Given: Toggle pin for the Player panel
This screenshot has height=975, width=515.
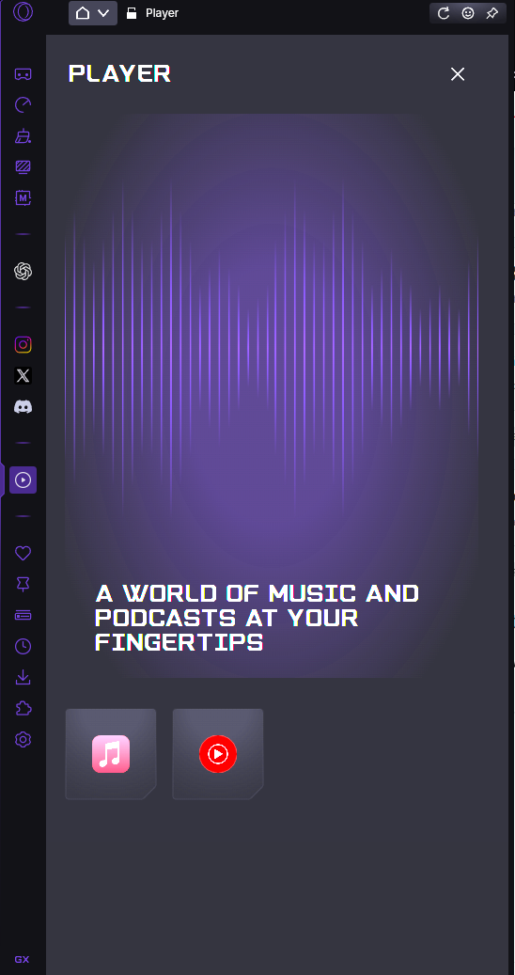Looking at the screenshot, I should 492,13.
